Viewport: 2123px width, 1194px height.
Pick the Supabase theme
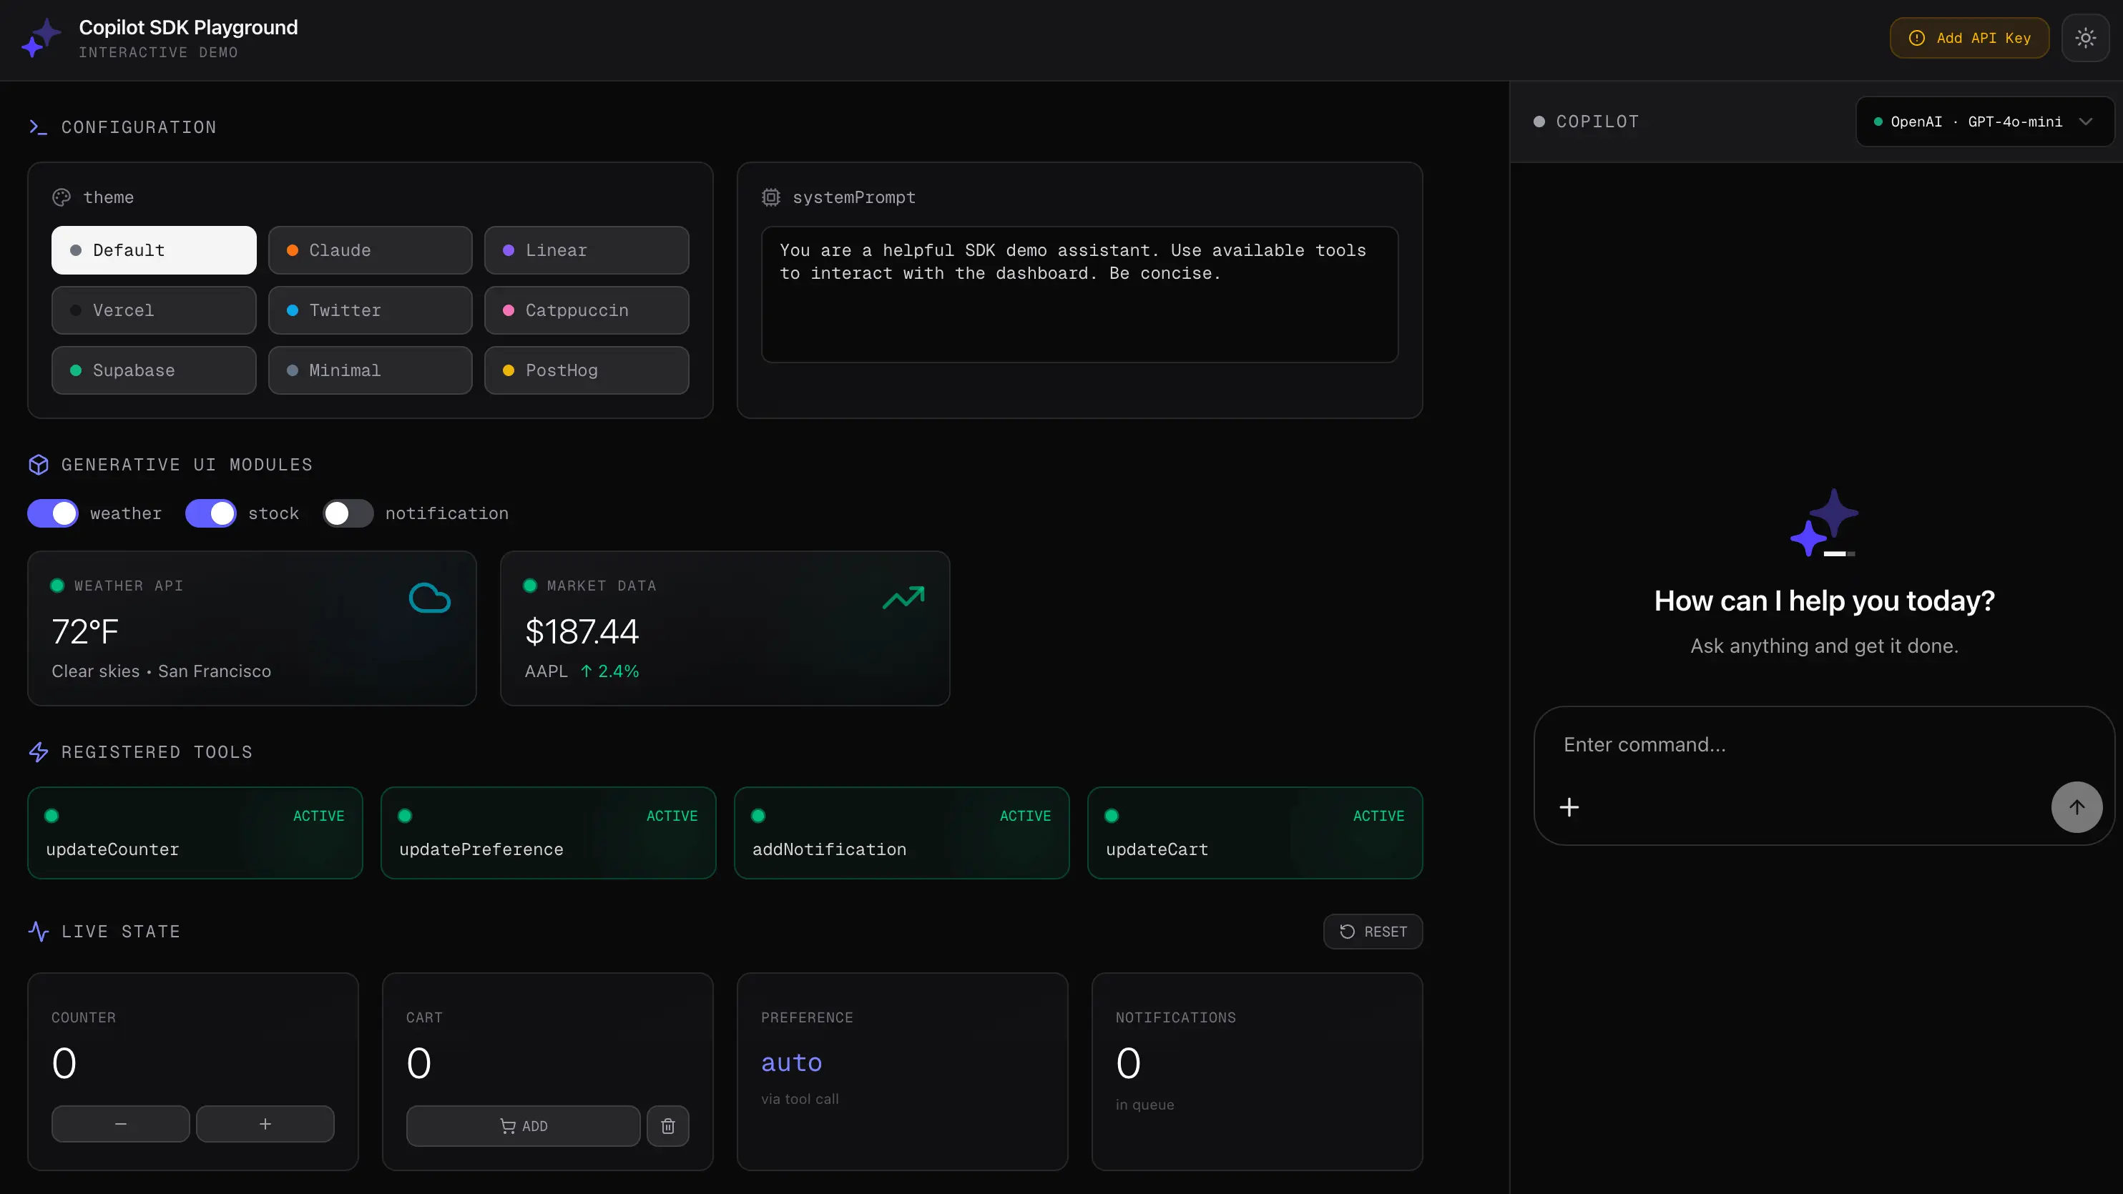pos(154,371)
